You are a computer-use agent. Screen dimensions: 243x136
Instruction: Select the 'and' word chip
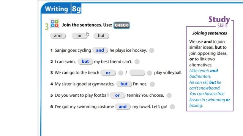58,36
